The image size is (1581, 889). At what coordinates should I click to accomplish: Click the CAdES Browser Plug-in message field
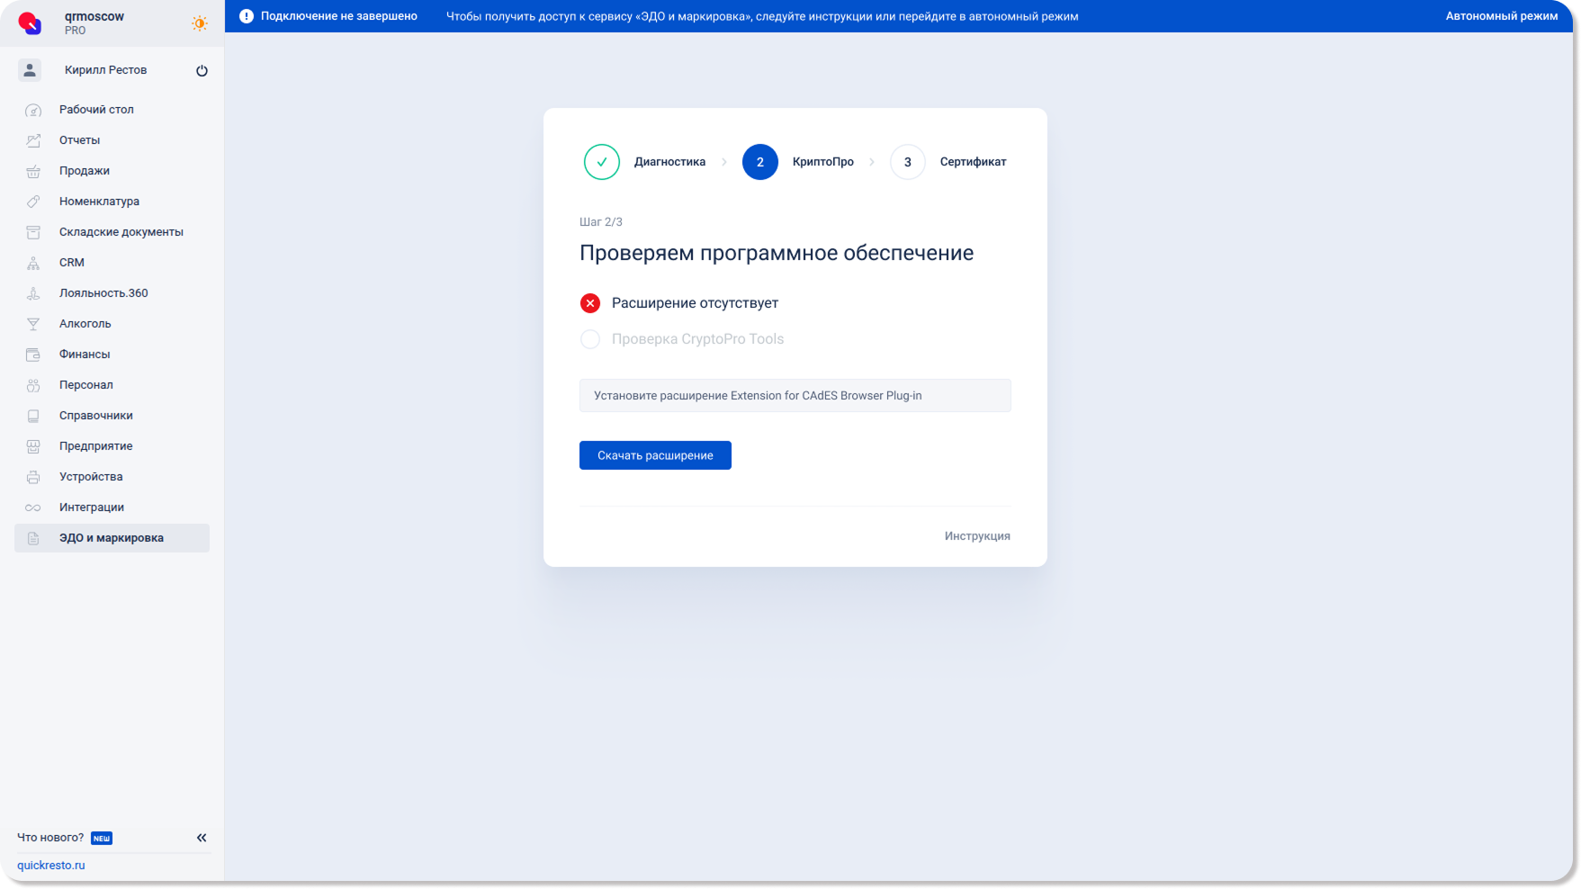(x=795, y=396)
